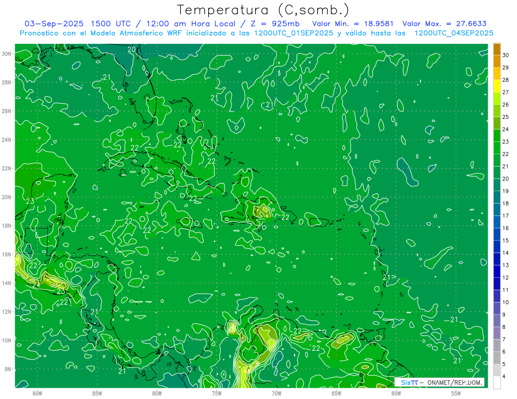
Task: Click the 'Valor Max. = 27.6633' value
Action: coord(445,24)
